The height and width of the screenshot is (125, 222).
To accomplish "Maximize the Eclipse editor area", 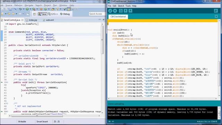I will click(103, 19).
